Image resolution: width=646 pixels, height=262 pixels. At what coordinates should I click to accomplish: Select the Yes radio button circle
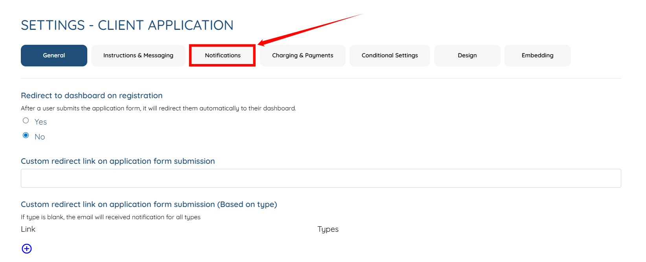pyautogui.click(x=26, y=121)
